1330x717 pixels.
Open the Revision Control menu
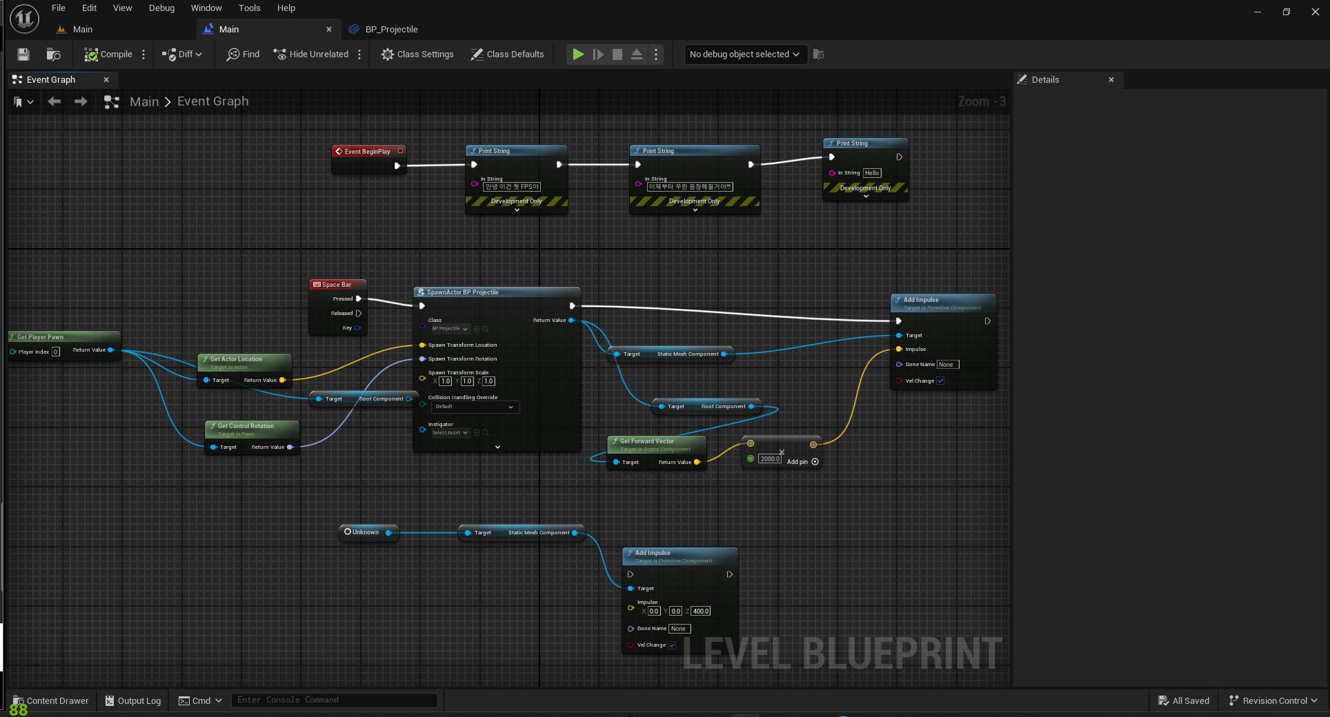pyautogui.click(x=1273, y=700)
